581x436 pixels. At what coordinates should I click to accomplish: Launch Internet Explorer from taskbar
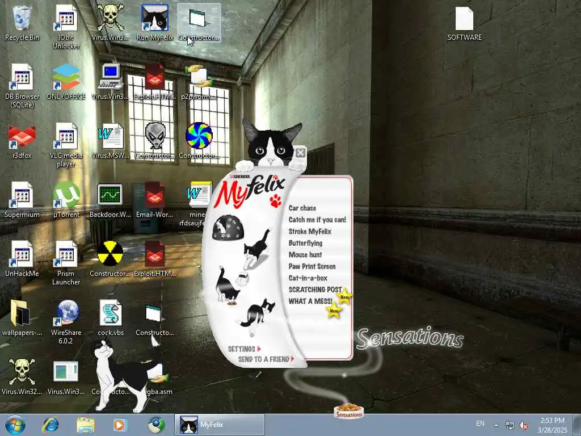pos(50,425)
